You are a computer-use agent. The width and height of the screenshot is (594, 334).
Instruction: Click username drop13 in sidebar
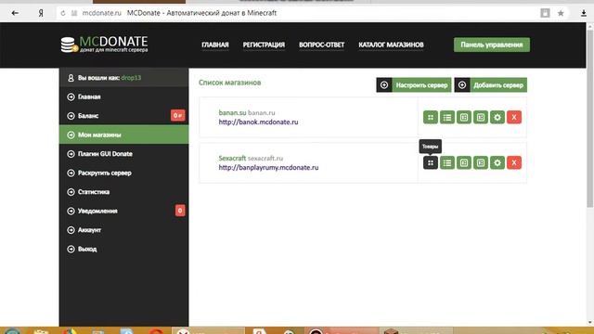click(x=131, y=78)
